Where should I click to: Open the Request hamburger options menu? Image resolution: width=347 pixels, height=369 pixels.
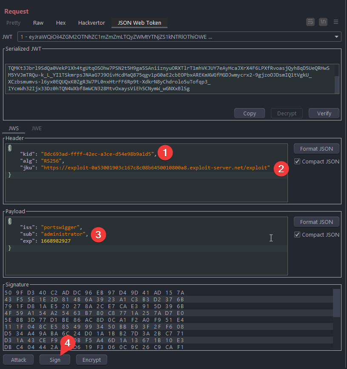336,22
